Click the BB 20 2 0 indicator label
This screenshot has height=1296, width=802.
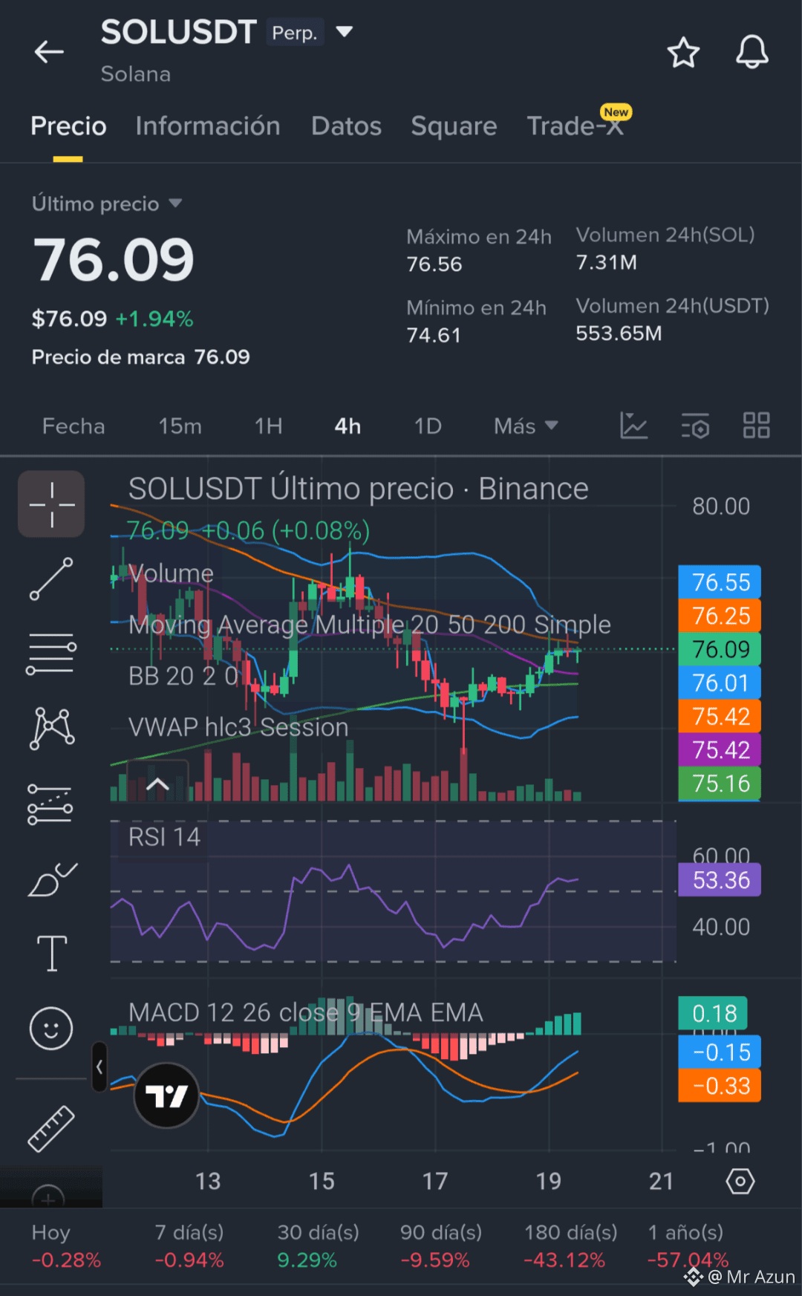pyautogui.click(x=183, y=676)
